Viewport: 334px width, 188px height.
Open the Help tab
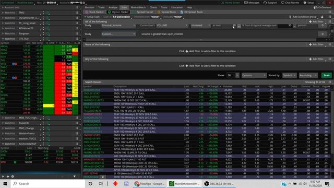pyautogui.click(x=189, y=7)
